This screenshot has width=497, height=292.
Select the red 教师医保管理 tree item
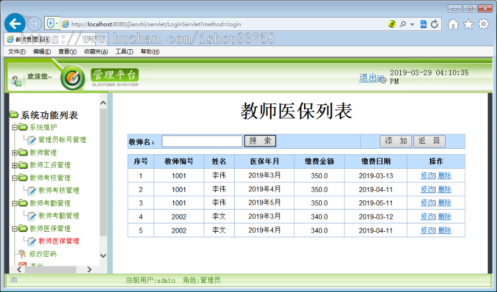click(59, 241)
